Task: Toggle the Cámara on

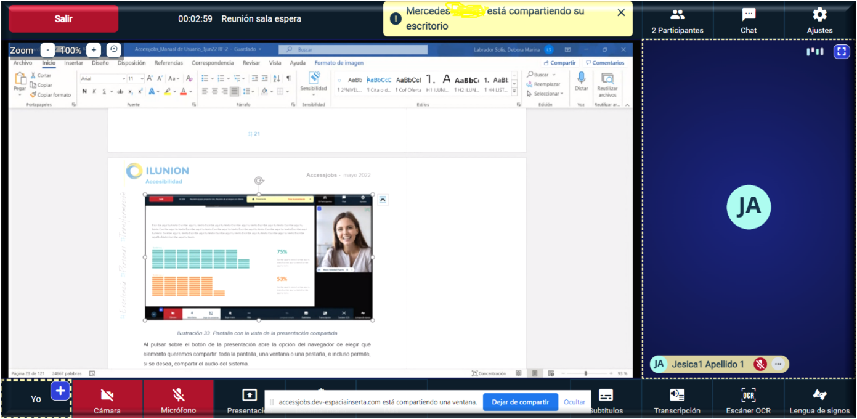Action: pos(107,399)
